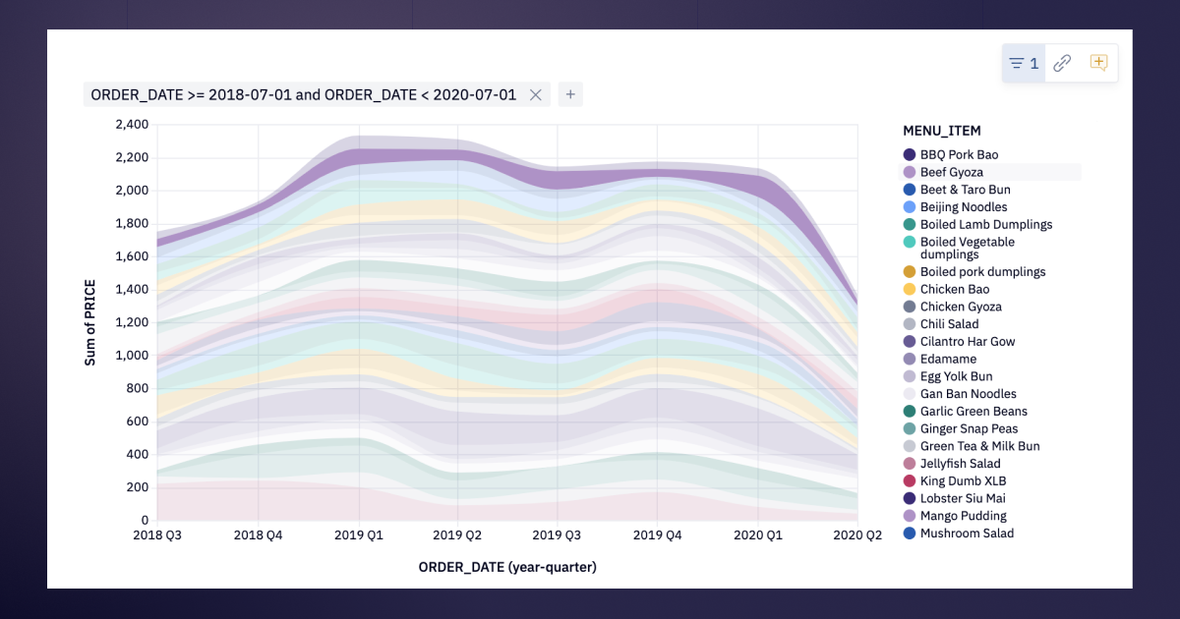The height and width of the screenshot is (619, 1180).
Task: Select Mango Pudding legend entry
Action: [954, 516]
